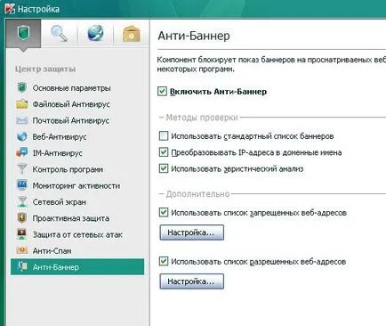Click the monitor icon beside Мониторинг активности

22,185
